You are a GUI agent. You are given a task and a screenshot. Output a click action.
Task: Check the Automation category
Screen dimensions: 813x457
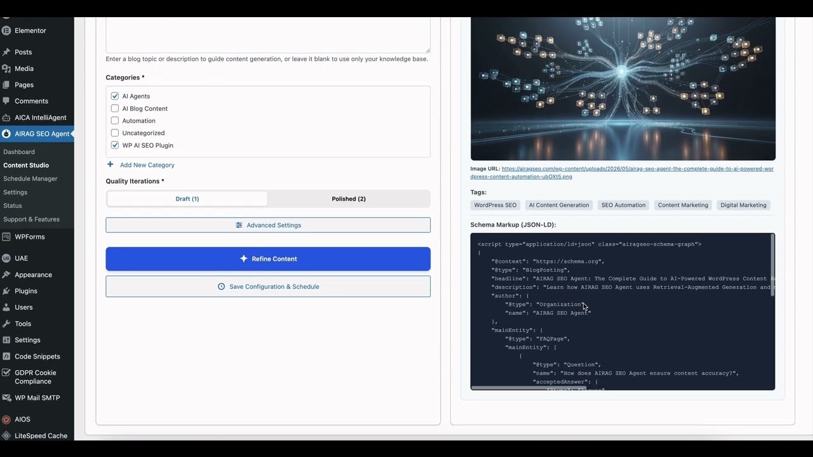click(115, 121)
